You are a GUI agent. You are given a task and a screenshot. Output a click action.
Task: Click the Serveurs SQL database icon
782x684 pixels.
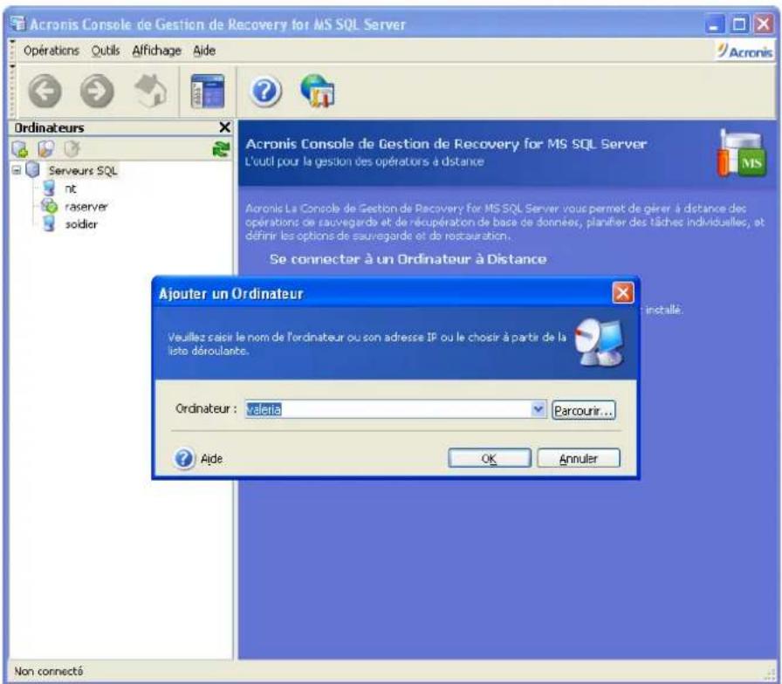(33, 169)
